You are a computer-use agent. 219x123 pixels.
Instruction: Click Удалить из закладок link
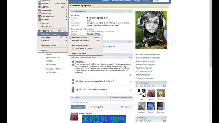tap(145, 78)
